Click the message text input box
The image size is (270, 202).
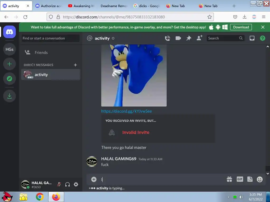tap(162, 179)
